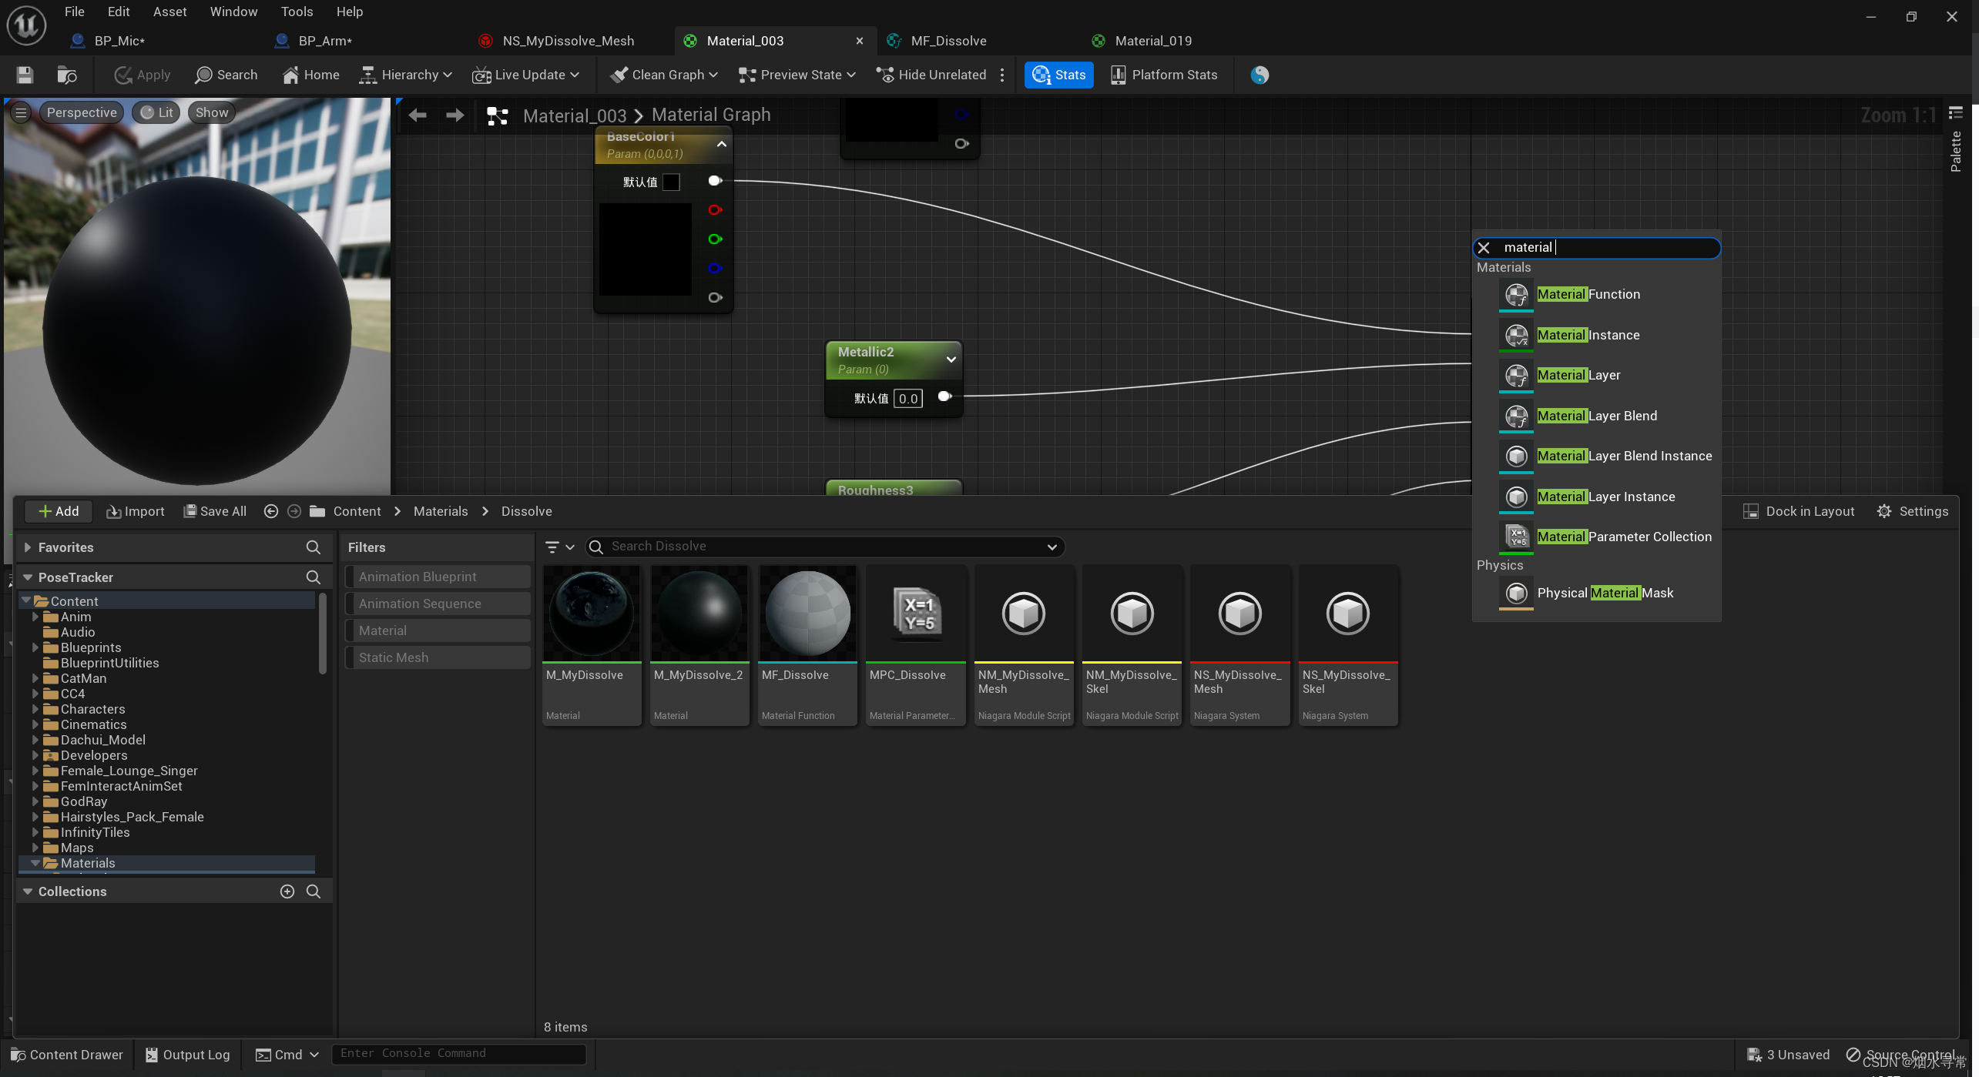Switch to the MF_Dissolve tab
Screen dimensions: 1979x1077
(948, 41)
